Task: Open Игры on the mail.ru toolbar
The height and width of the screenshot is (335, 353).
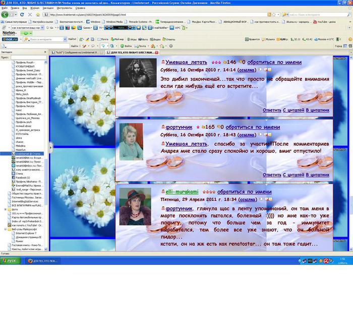Action: point(132,39)
